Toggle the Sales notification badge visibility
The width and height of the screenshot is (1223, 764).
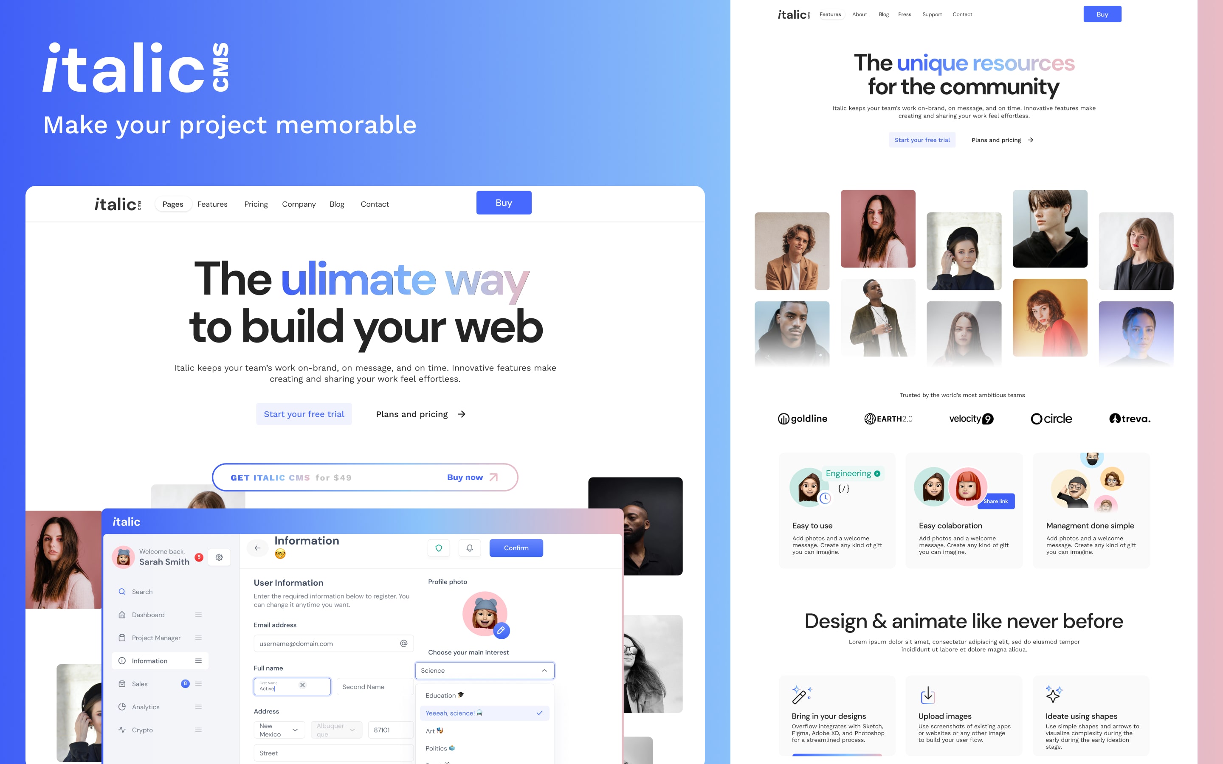coord(185,683)
